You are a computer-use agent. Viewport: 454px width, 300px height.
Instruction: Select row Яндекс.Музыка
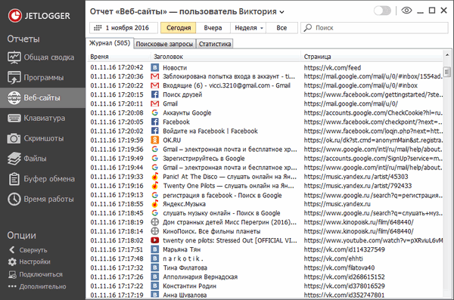coord(266,204)
